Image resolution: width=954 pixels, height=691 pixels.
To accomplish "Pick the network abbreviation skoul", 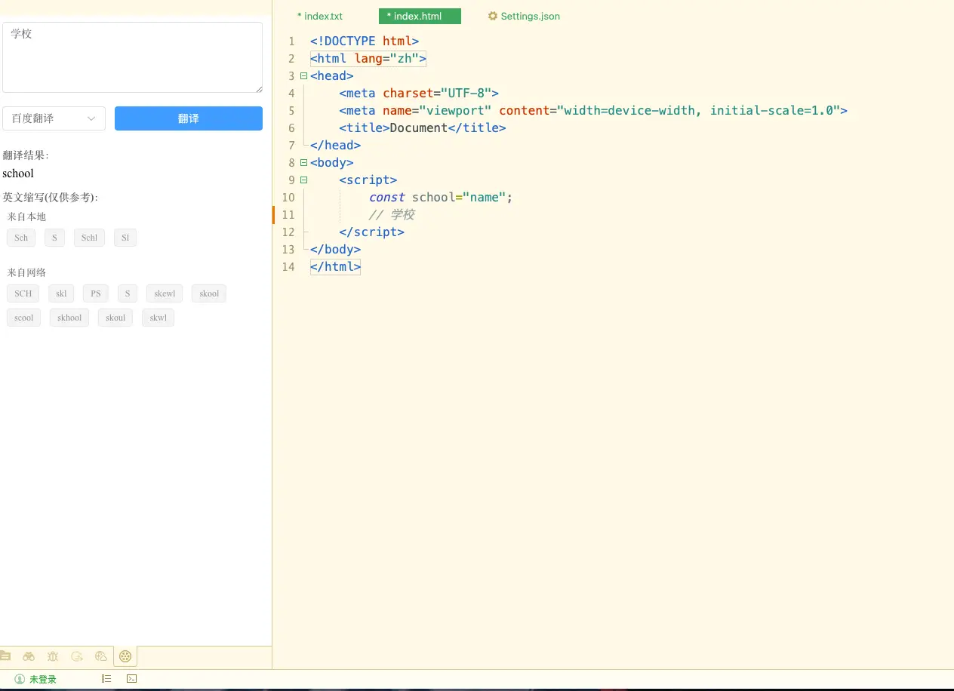I will point(115,318).
